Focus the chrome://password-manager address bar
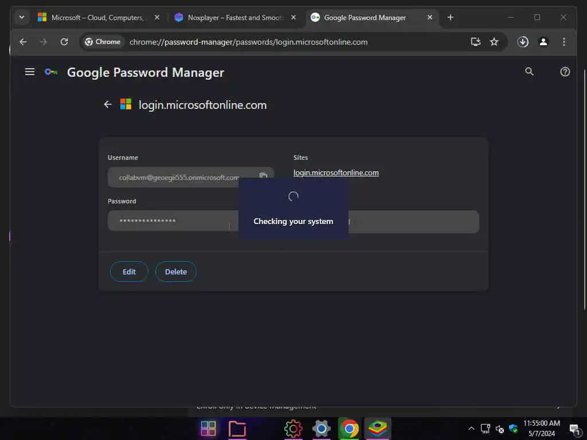This screenshot has width=587, height=440. (x=248, y=42)
